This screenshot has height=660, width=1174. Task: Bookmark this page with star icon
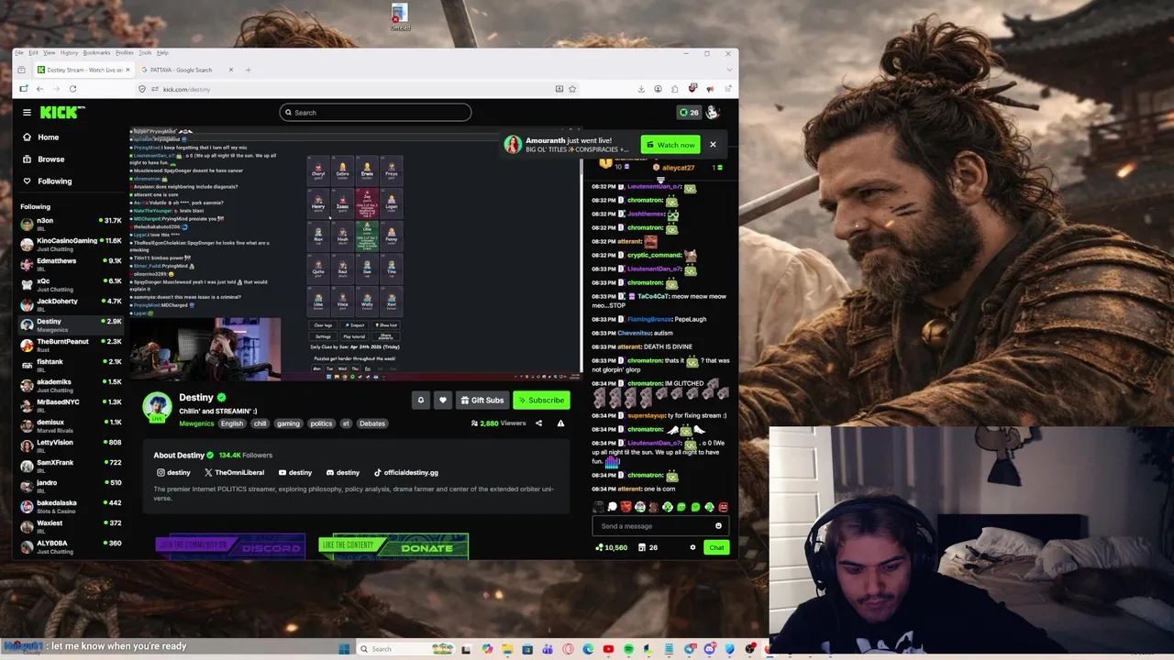(572, 89)
